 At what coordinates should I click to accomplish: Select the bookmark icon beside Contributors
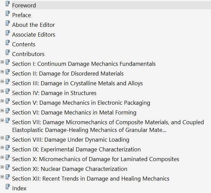(8, 53)
